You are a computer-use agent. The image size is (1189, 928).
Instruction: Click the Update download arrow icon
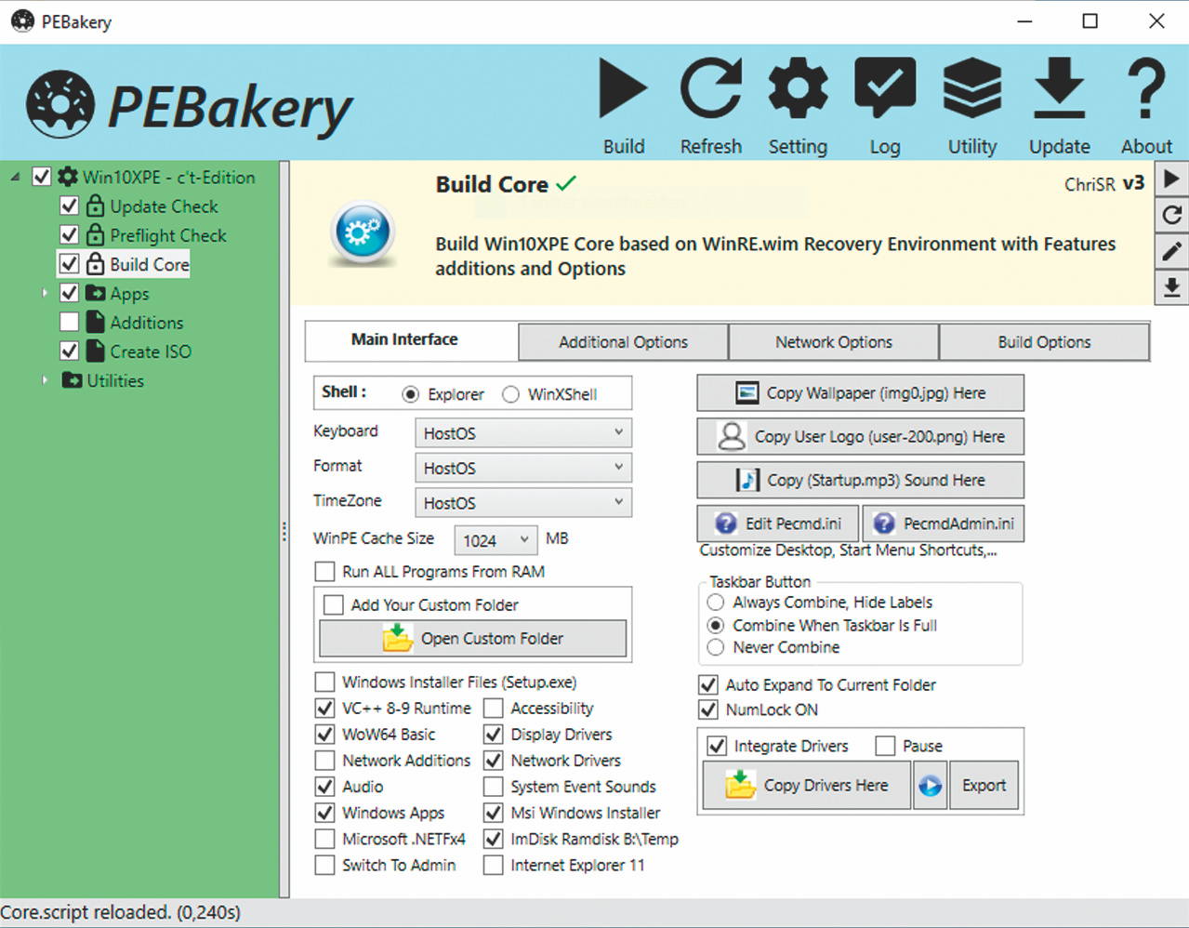tap(1060, 89)
